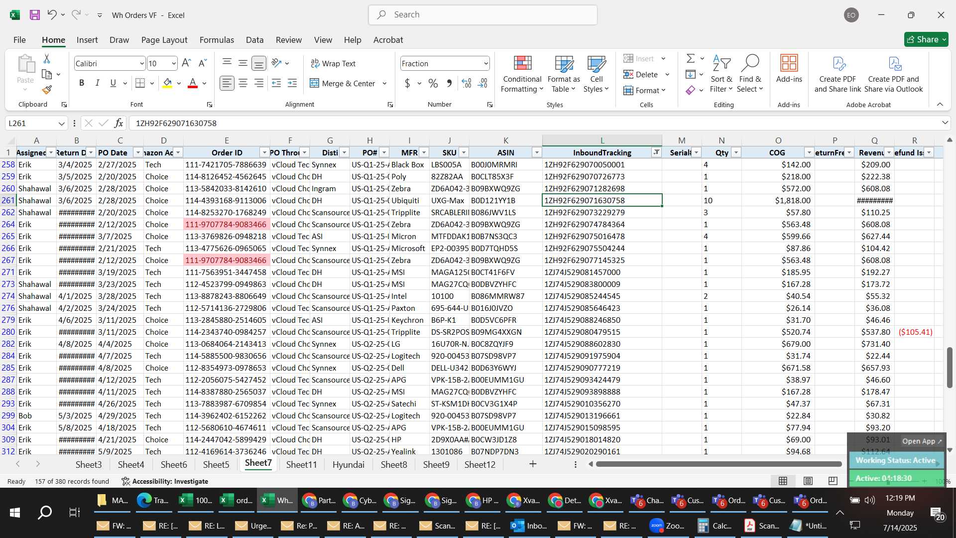
Task: Activate the Format Painter brush
Action: coord(47,90)
